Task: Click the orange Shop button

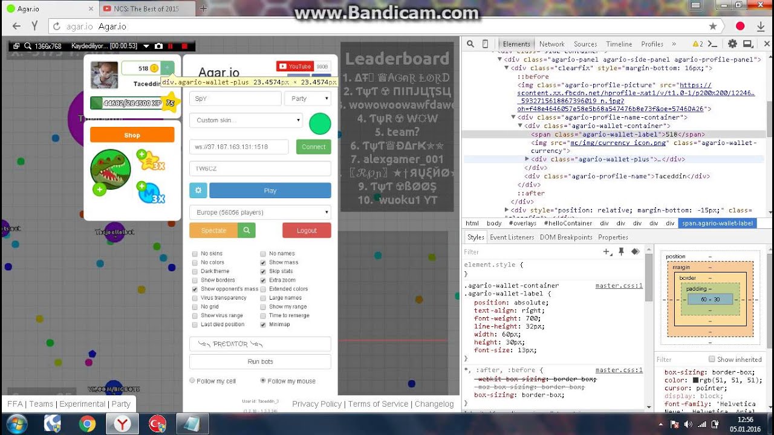Action: click(x=132, y=135)
